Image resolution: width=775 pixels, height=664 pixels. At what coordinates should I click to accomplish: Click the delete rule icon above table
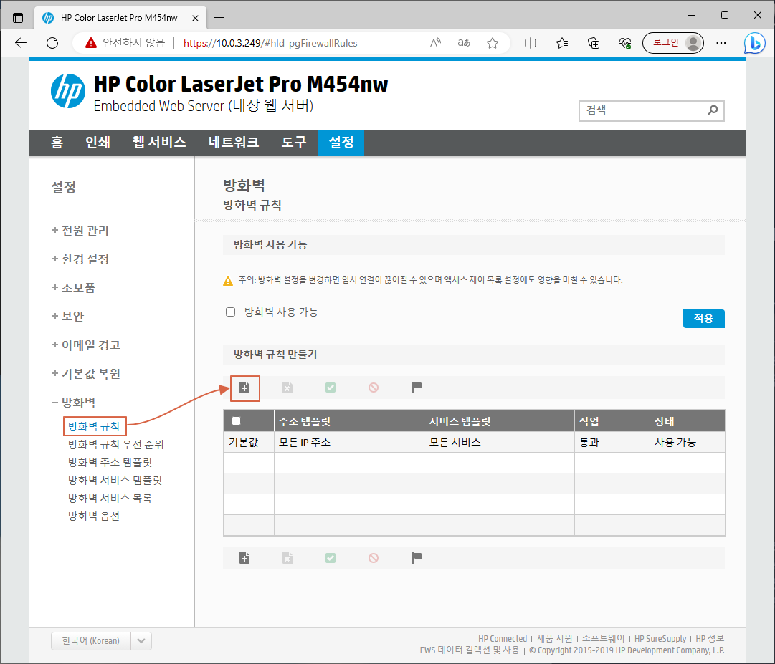(x=287, y=388)
